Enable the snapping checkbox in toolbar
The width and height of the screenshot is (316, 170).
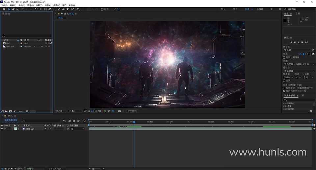[102, 9]
